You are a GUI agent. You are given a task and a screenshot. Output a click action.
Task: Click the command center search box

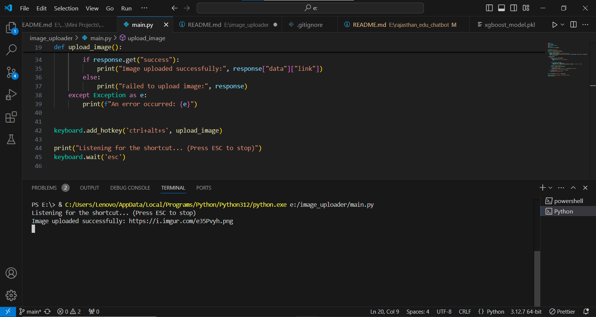click(310, 8)
